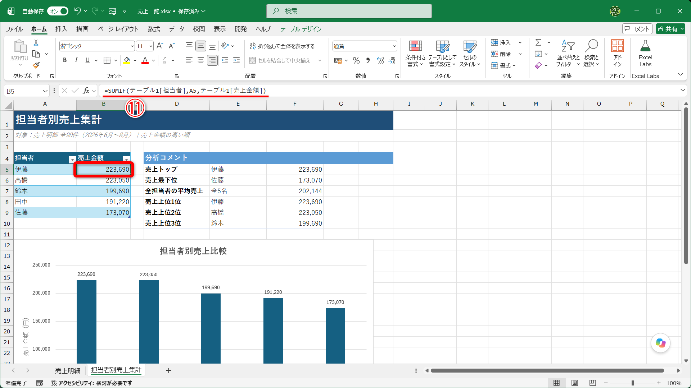691x388 pixels.
Task: Open Find and Select magnifier icon
Action: (x=591, y=46)
